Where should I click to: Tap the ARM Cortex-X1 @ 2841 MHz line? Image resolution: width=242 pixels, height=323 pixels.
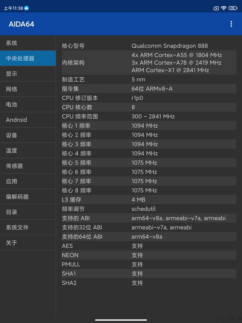coord(170,70)
